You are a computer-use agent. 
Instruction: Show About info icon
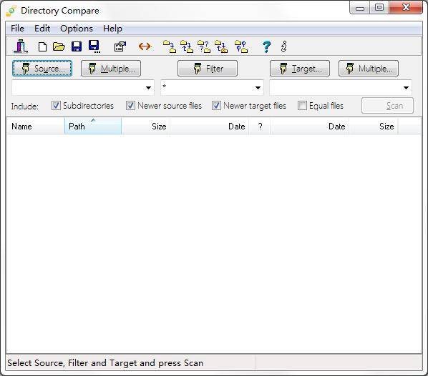pyautogui.click(x=284, y=46)
